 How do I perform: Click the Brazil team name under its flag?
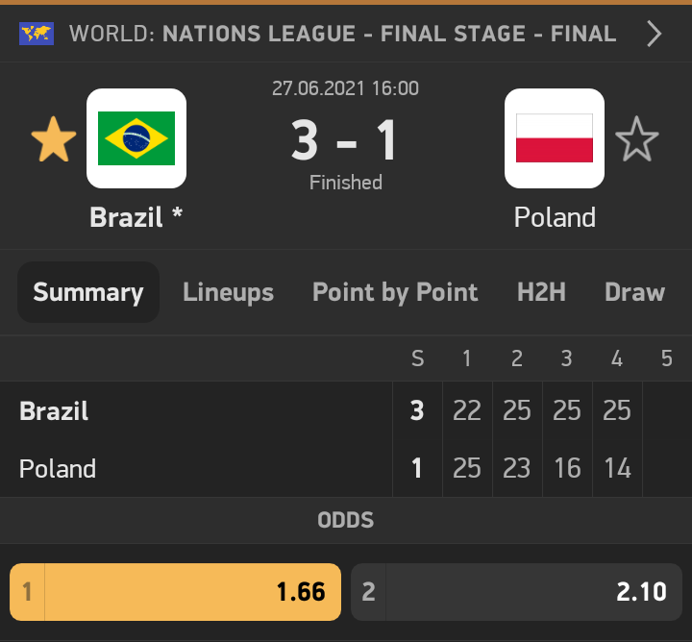point(136,217)
